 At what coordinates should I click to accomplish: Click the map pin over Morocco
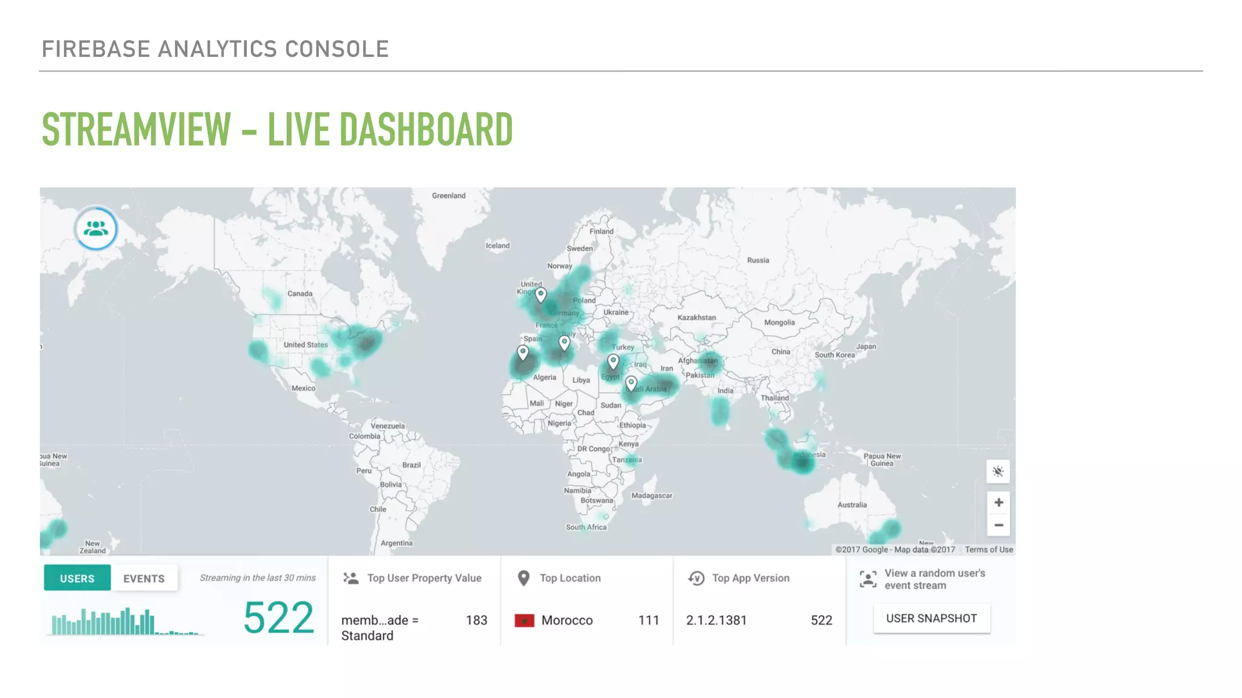(x=523, y=353)
